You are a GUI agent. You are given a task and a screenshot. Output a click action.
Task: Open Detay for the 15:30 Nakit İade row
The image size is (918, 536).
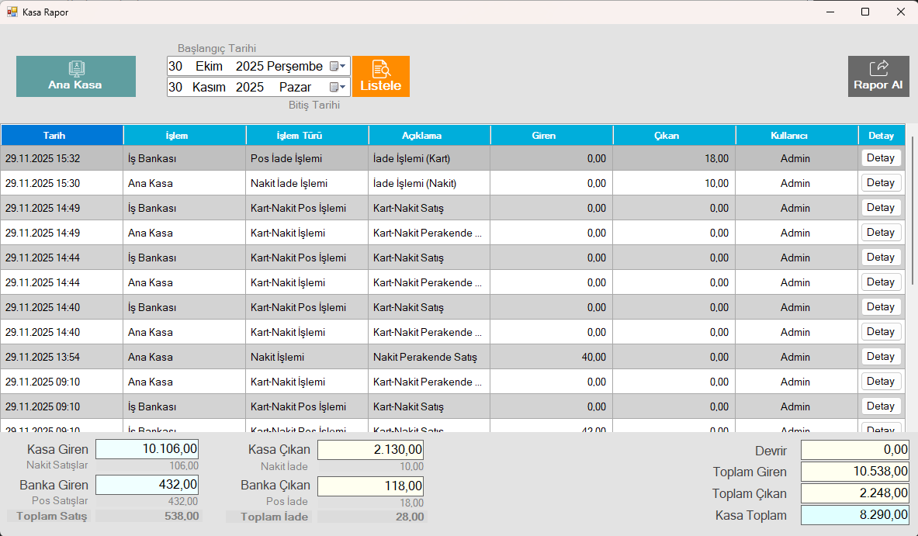pos(881,183)
